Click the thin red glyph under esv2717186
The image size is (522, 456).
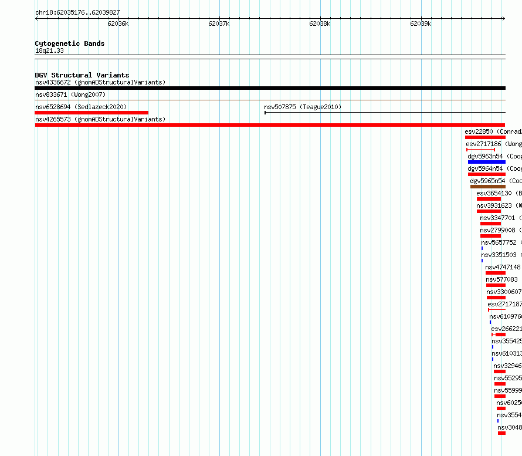point(481,150)
